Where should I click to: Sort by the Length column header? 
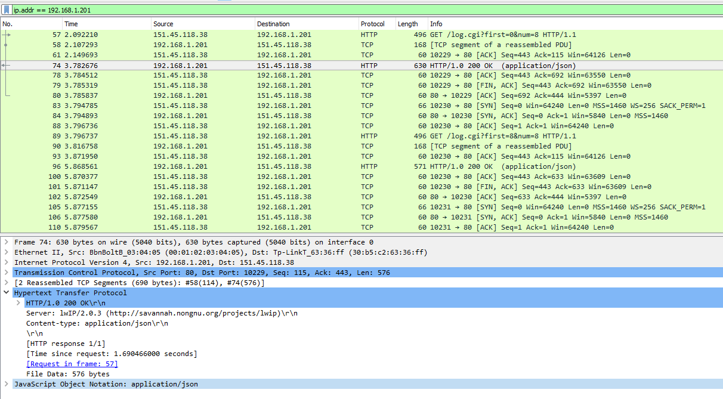(412, 24)
